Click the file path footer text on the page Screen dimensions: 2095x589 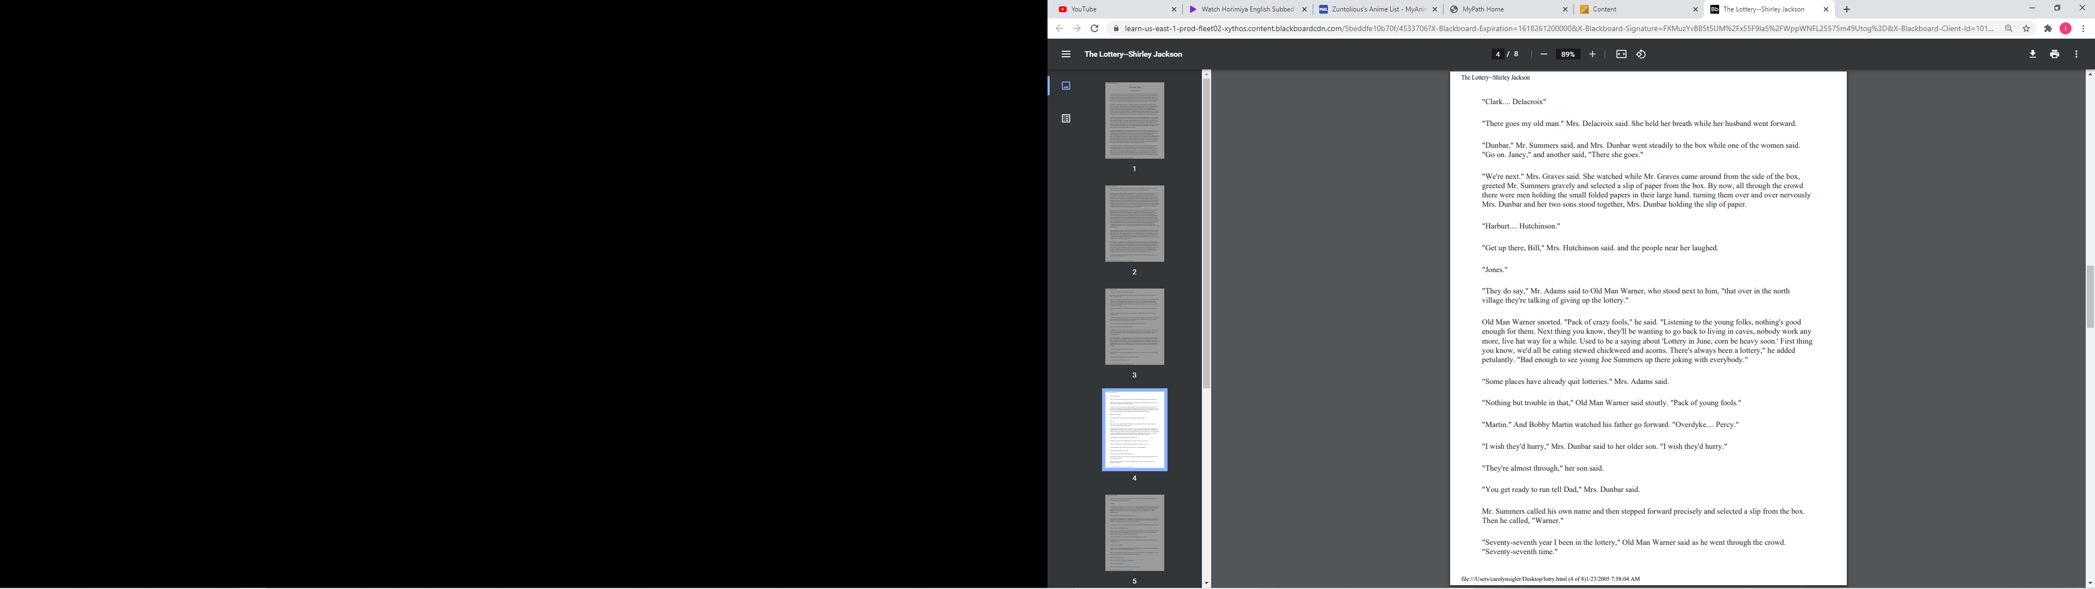tap(1550, 579)
